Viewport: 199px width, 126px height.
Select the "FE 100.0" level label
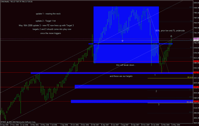point(190,102)
